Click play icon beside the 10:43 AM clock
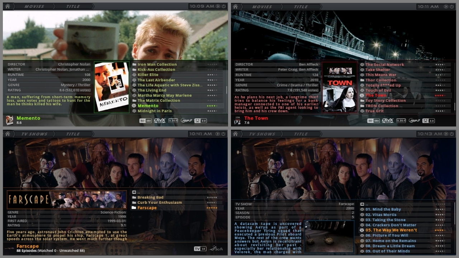459x258 pixels. coord(446,134)
